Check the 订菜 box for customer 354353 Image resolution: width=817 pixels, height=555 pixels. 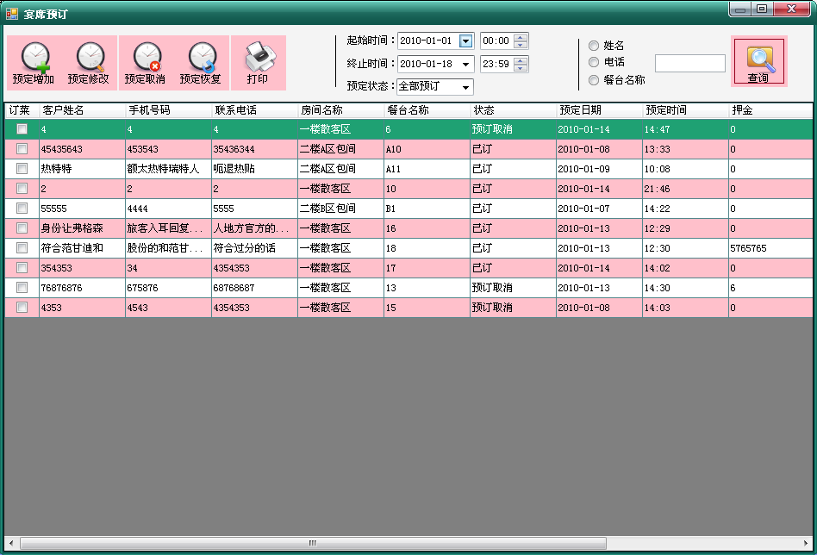click(22, 268)
